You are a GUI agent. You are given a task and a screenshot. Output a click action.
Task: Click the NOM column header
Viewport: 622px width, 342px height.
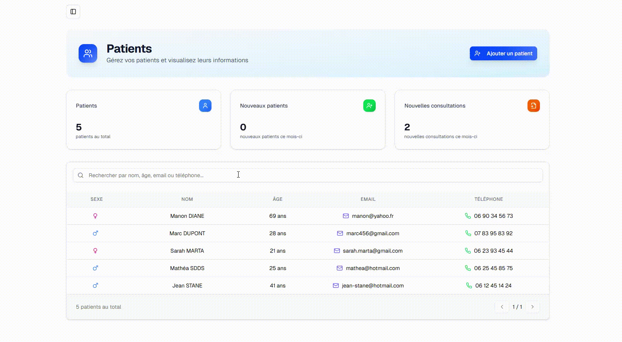coord(187,199)
